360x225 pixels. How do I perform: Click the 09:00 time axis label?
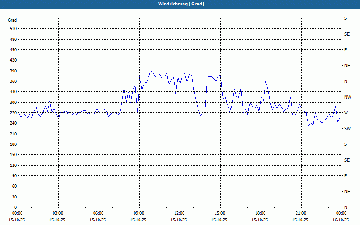[139, 213]
